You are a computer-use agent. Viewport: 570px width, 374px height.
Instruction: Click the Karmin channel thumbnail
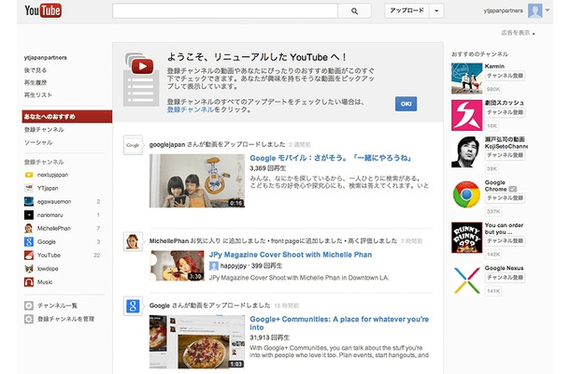coord(467,79)
